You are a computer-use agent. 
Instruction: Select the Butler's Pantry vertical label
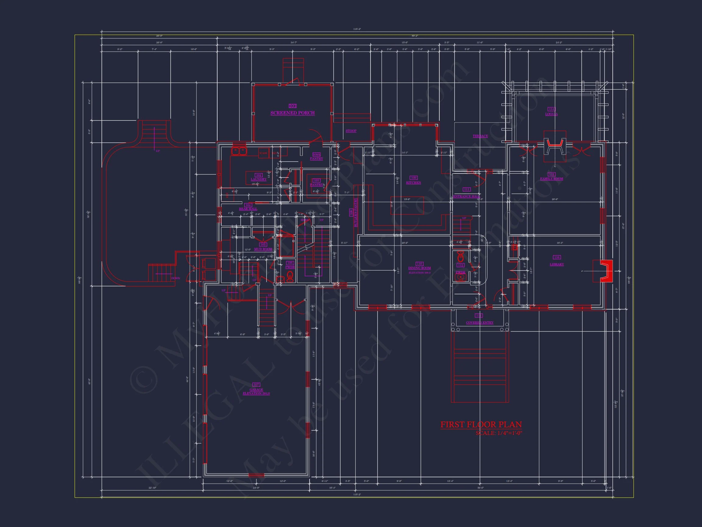coord(356,213)
